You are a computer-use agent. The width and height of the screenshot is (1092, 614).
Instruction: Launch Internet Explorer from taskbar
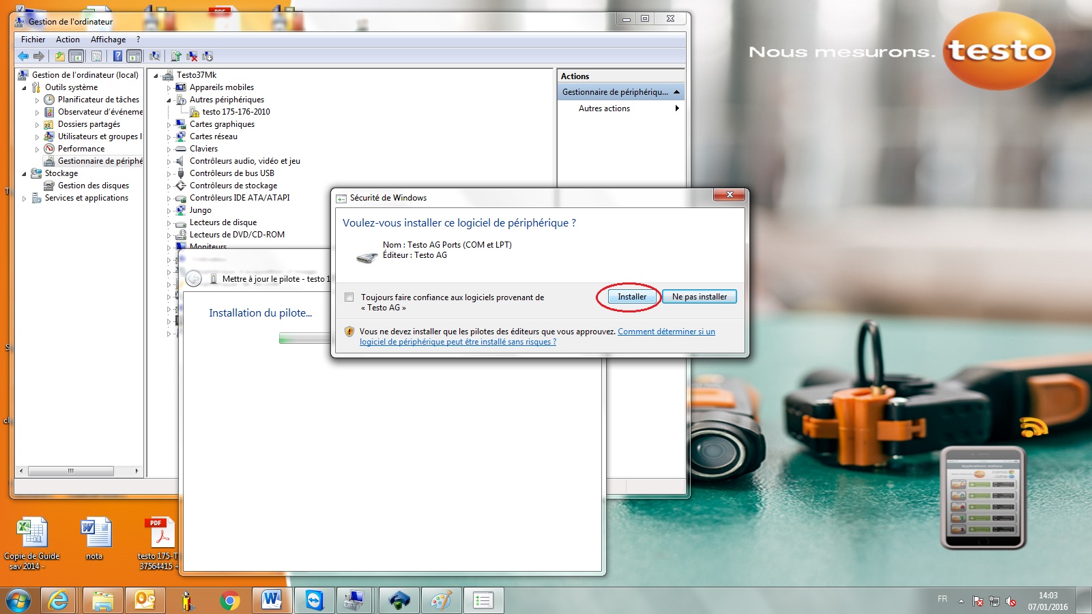59,601
